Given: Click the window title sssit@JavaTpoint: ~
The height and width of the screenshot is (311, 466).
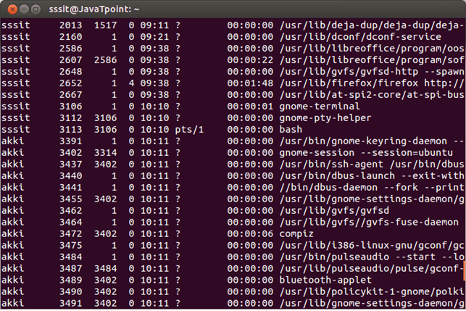Looking at the screenshot, I should point(94,9).
